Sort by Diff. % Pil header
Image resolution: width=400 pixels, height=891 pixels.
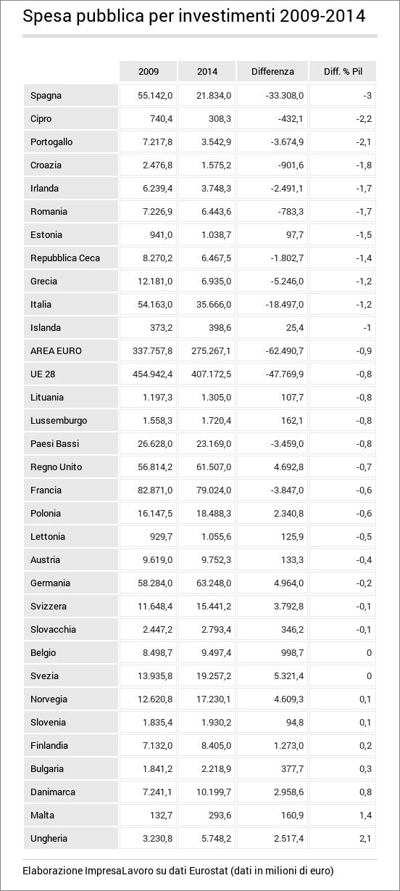coord(343,72)
